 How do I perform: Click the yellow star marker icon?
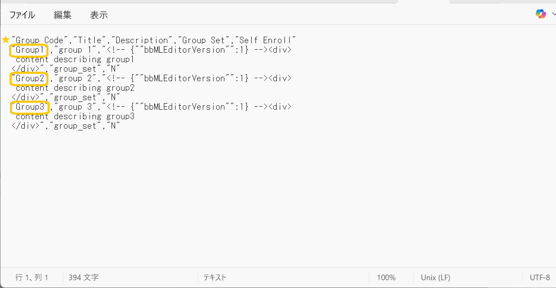[6, 40]
